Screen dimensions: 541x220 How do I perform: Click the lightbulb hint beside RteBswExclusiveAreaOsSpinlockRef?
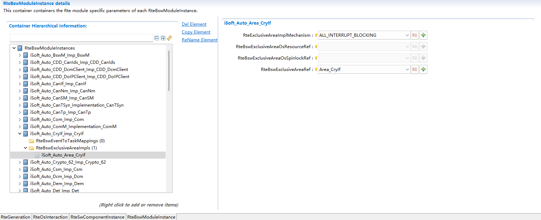coord(316,58)
